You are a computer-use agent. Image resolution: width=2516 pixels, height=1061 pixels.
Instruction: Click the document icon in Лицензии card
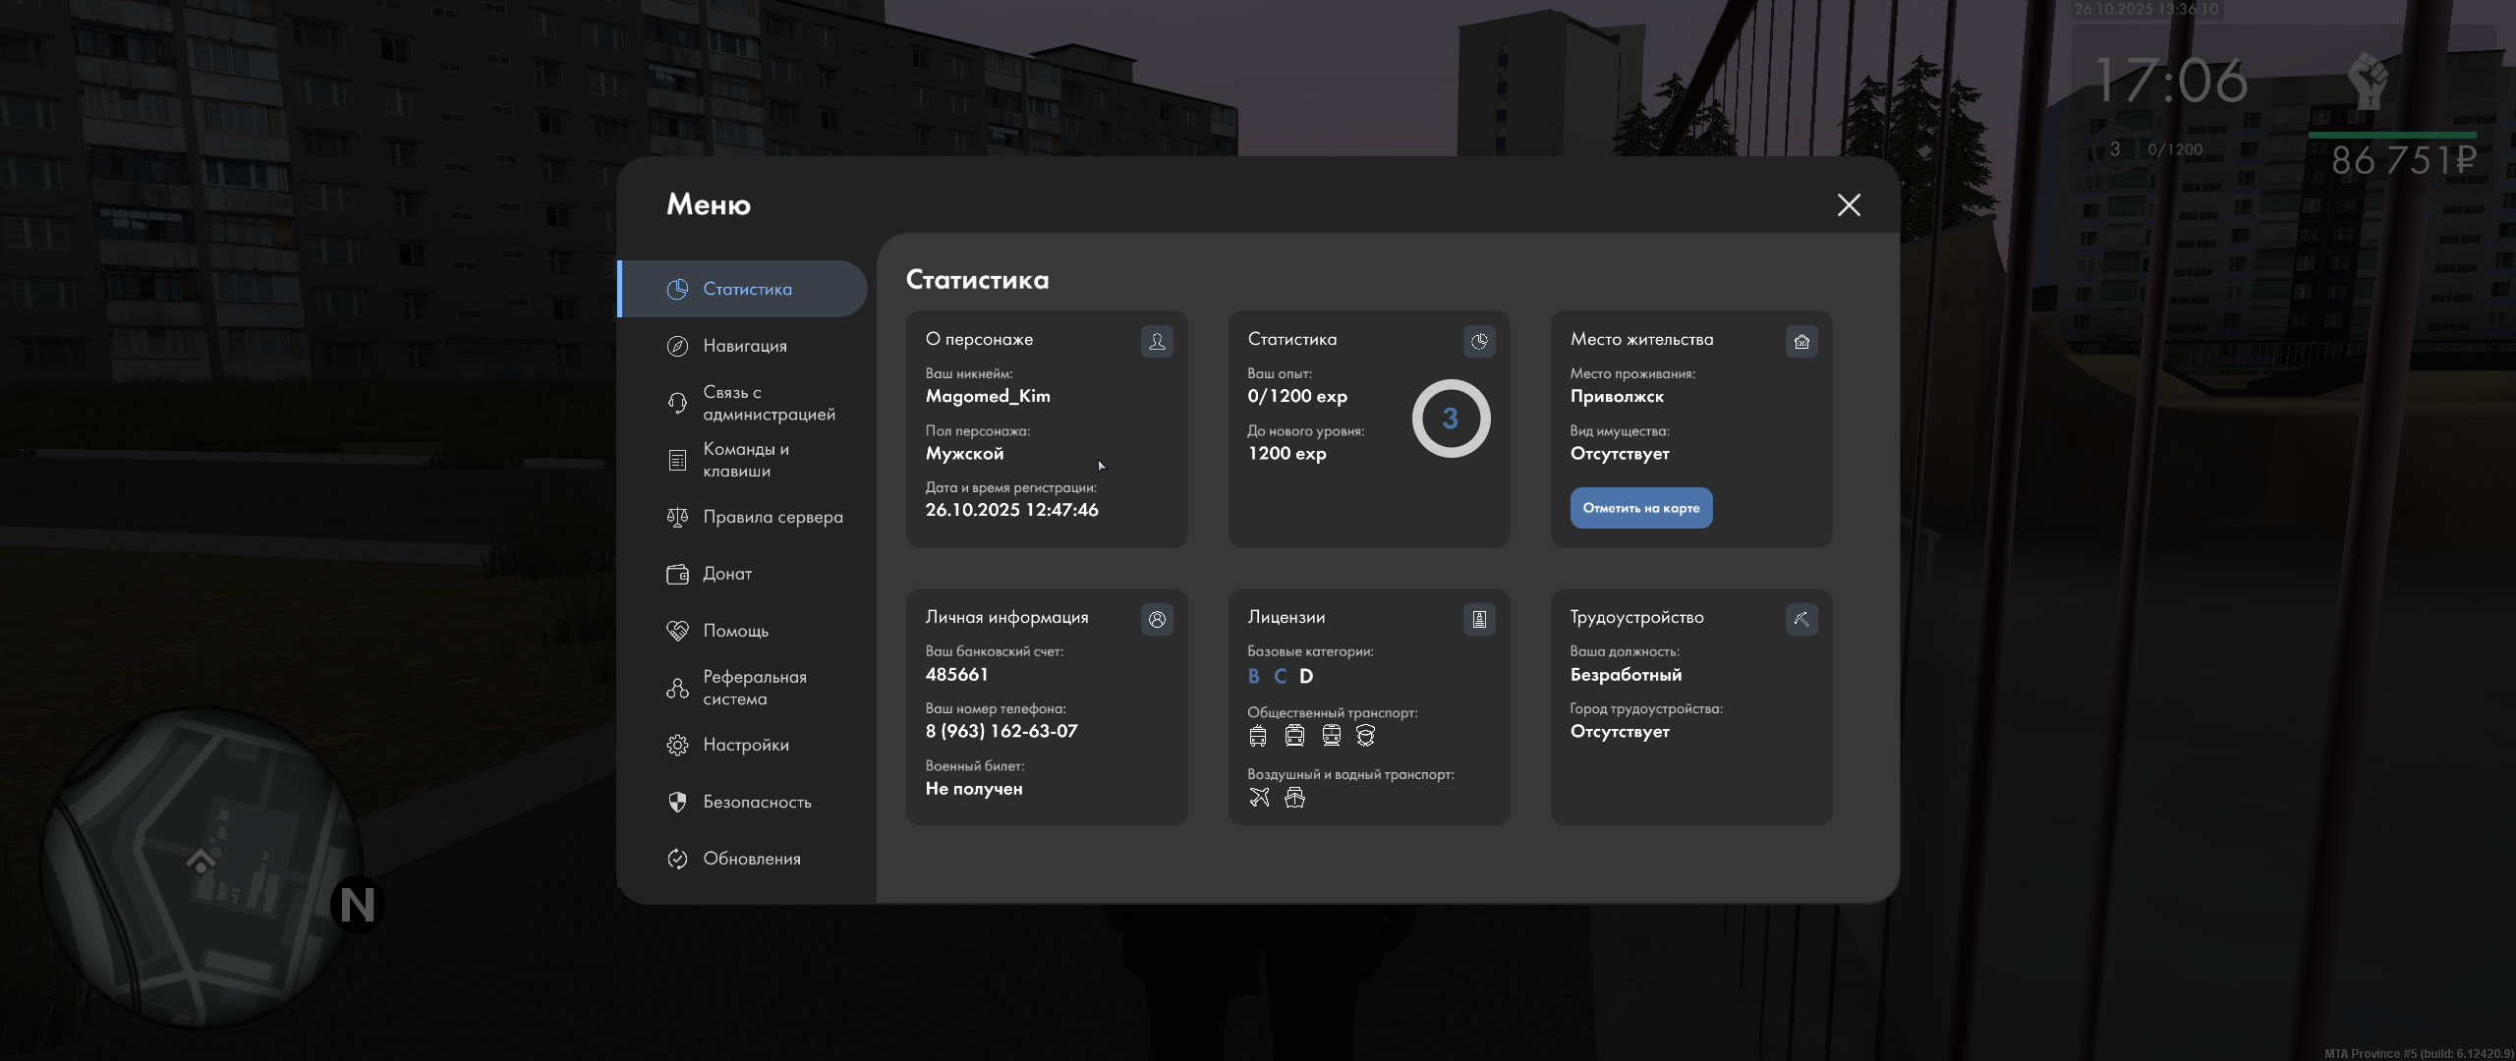coord(1479,619)
